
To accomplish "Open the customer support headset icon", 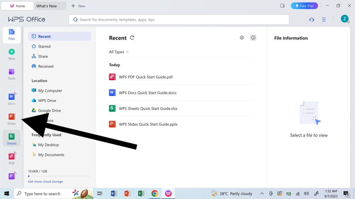I will pyautogui.click(x=312, y=20).
